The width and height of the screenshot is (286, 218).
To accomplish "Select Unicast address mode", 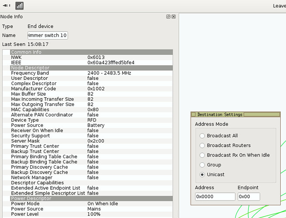I will pos(212,174).
